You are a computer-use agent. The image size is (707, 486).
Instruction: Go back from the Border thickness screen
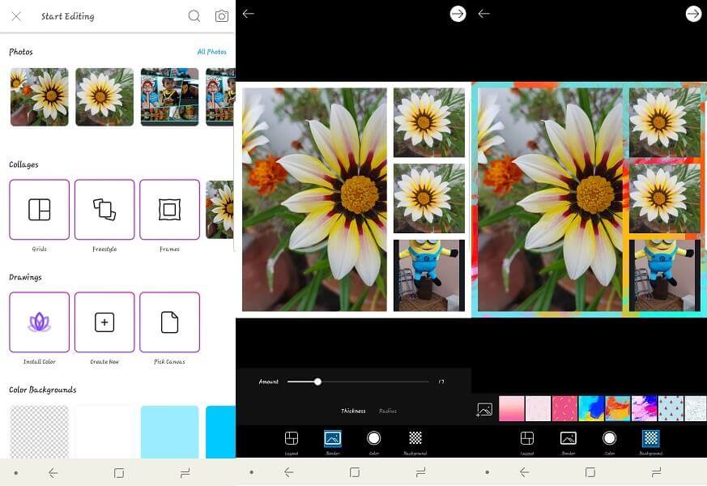tap(249, 14)
